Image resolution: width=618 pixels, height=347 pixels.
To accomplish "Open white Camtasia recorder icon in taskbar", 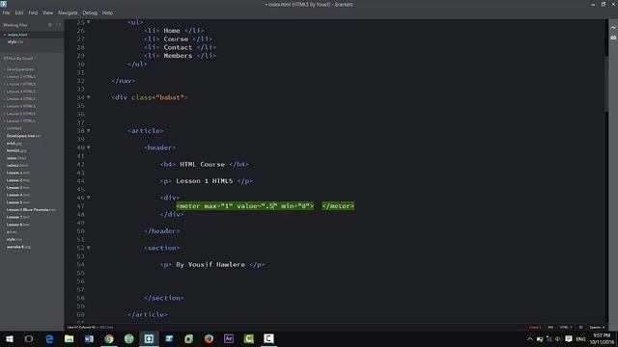I will pyautogui.click(x=268, y=338).
